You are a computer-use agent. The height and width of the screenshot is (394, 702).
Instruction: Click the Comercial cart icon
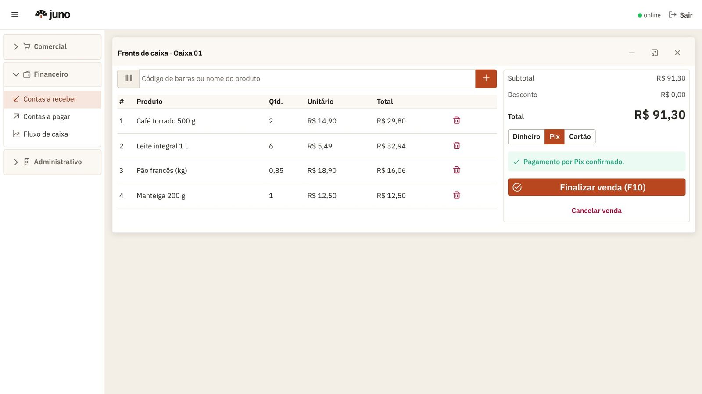pyautogui.click(x=27, y=46)
